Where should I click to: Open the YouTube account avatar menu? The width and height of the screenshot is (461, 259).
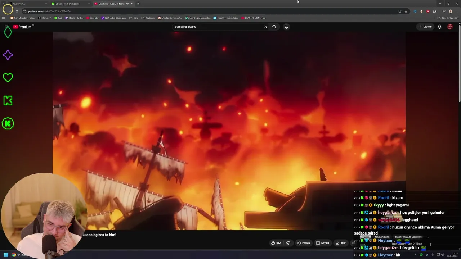(x=450, y=27)
